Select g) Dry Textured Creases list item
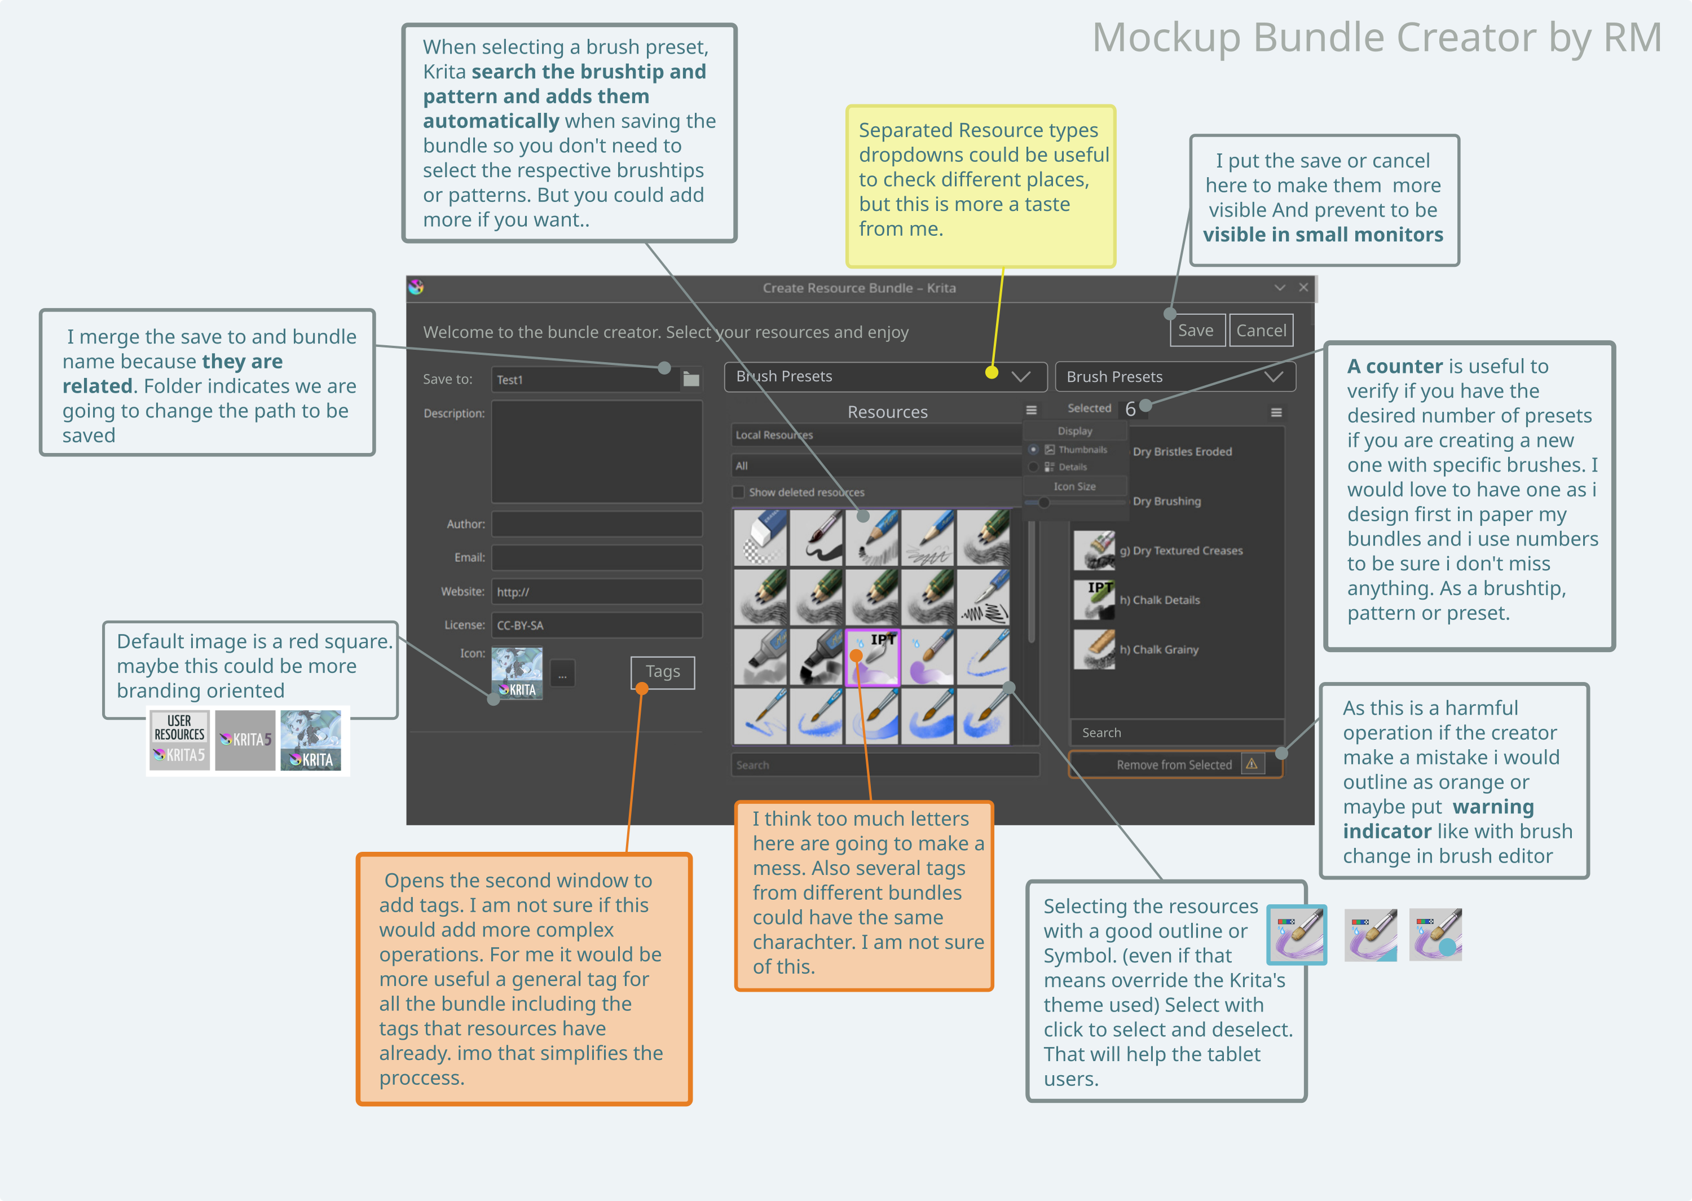 1180,550
